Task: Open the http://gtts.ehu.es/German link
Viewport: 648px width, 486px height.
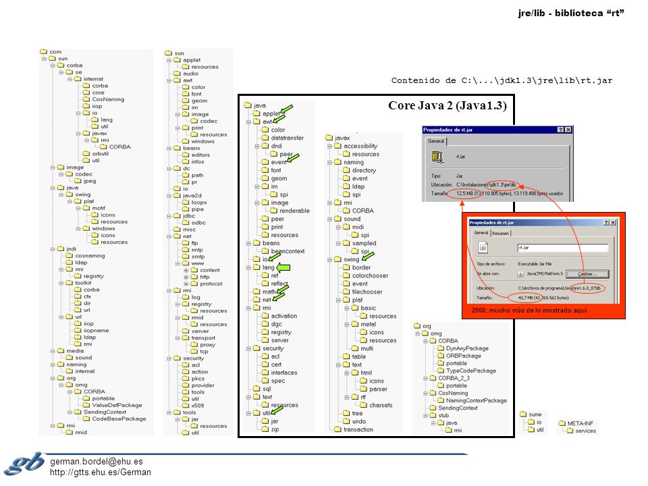Action: point(101,472)
